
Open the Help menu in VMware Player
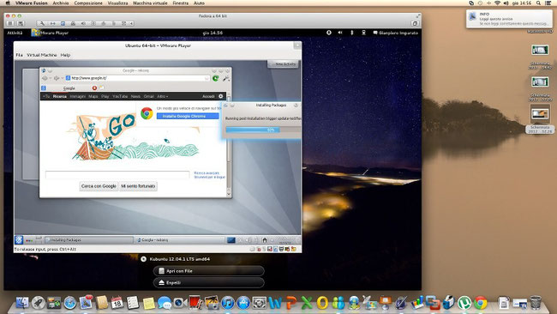click(65, 55)
